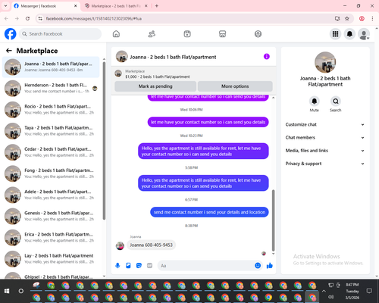Open the Chrome three-dot menu
The height and width of the screenshot is (303, 379).
[x=372, y=18]
